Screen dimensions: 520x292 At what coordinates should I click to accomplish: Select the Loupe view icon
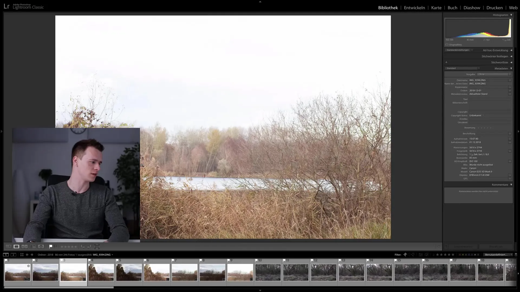click(x=17, y=247)
